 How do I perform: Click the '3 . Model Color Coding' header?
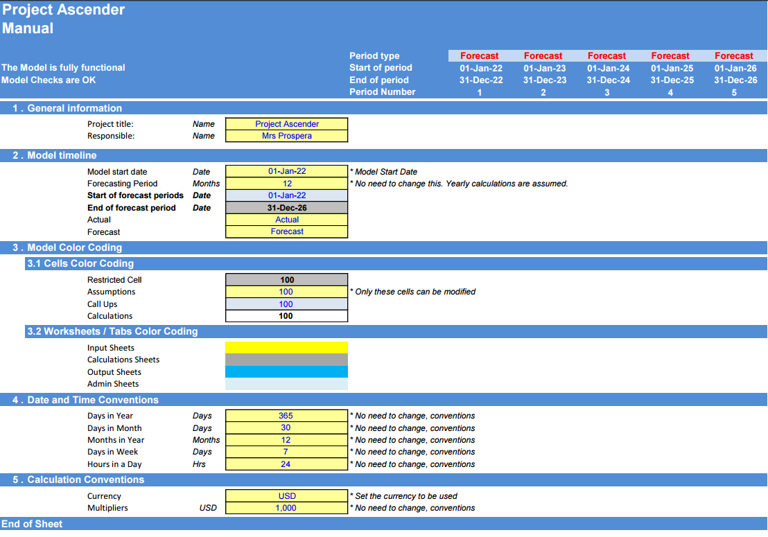coord(383,247)
